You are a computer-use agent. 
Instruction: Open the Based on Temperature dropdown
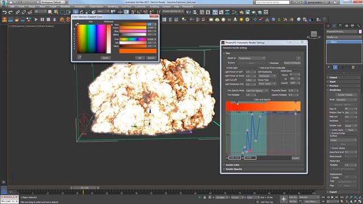click(x=252, y=58)
